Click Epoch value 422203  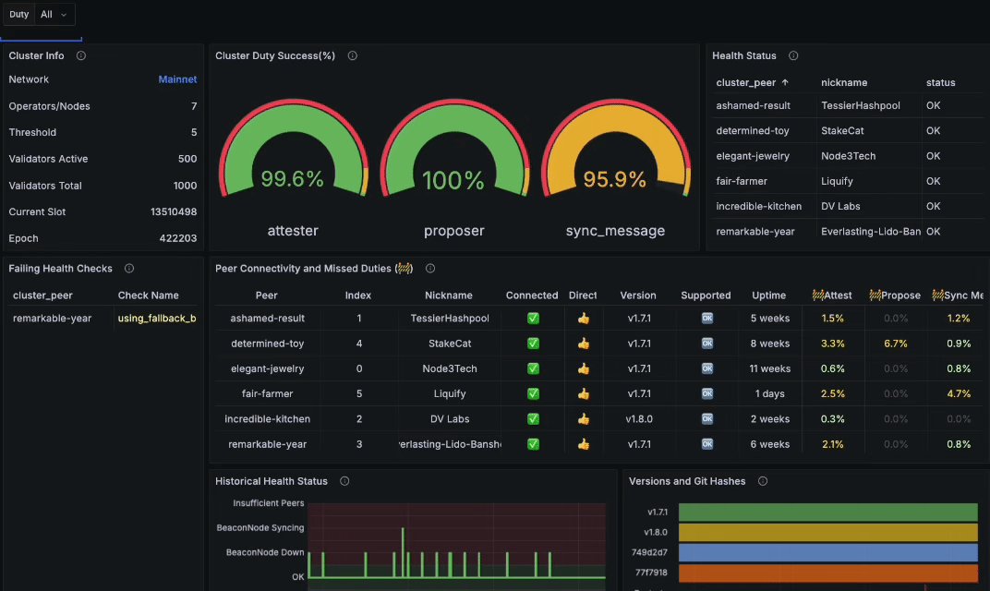[178, 238]
